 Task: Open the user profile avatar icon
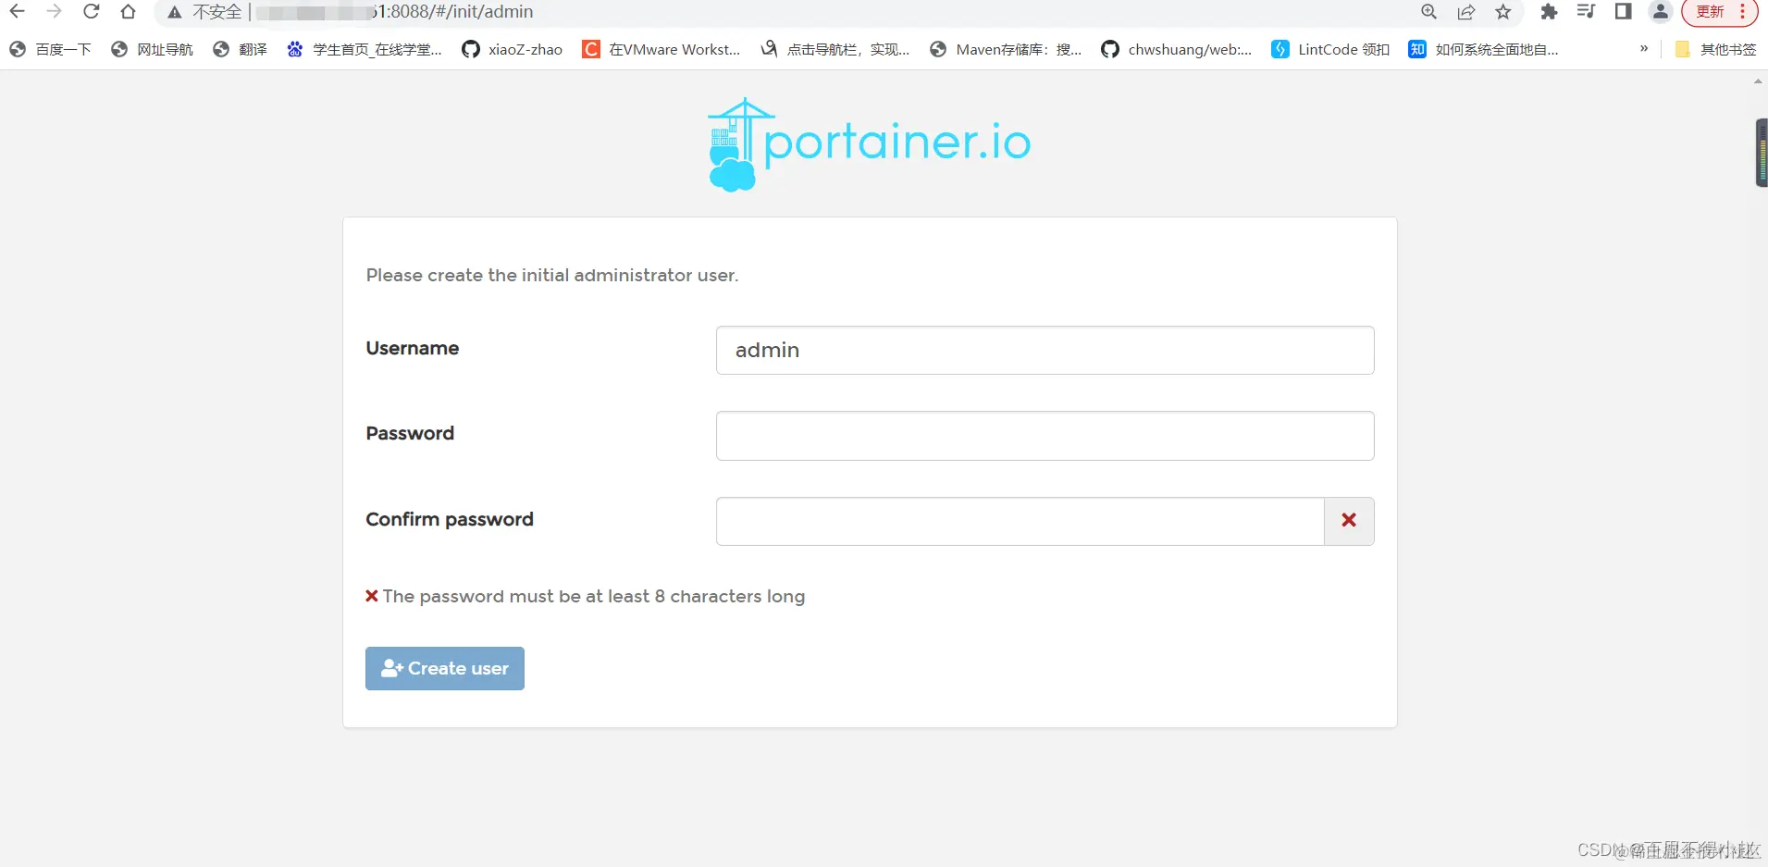1661,12
